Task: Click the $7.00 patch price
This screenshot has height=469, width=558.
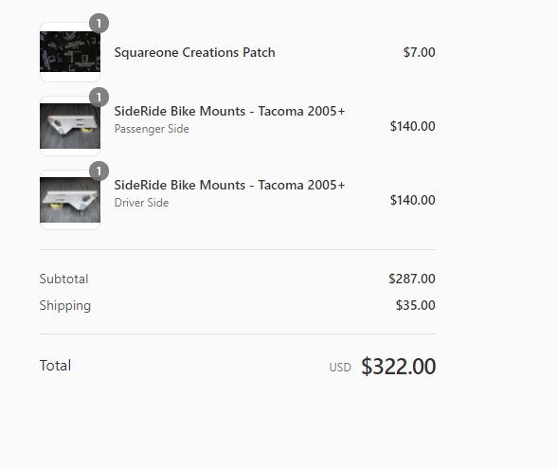Action: click(x=420, y=52)
